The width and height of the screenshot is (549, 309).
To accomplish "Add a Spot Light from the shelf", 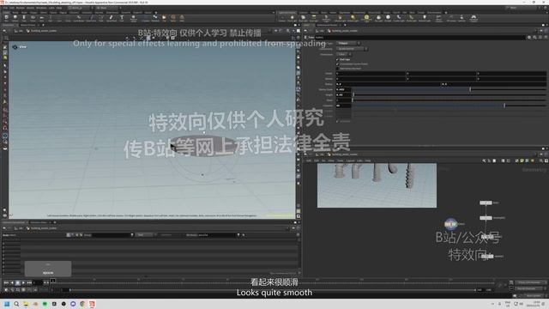I will (x=304, y=18).
